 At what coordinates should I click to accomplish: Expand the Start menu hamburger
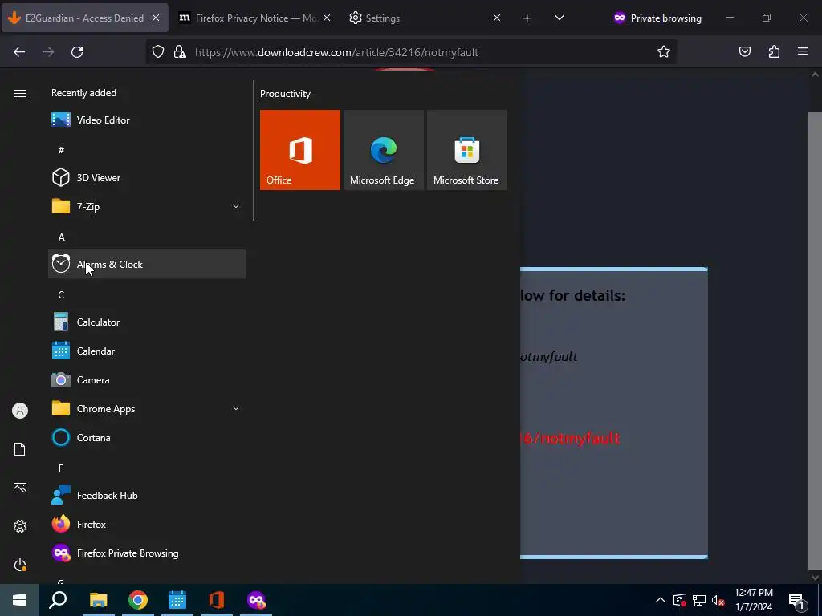20,93
